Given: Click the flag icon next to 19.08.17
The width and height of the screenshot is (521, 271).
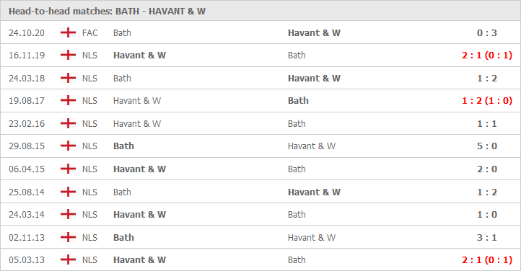Looking at the screenshot, I should (x=68, y=100).
